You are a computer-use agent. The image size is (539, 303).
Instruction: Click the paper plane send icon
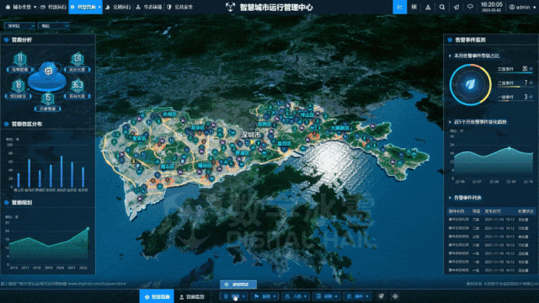[456, 7]
